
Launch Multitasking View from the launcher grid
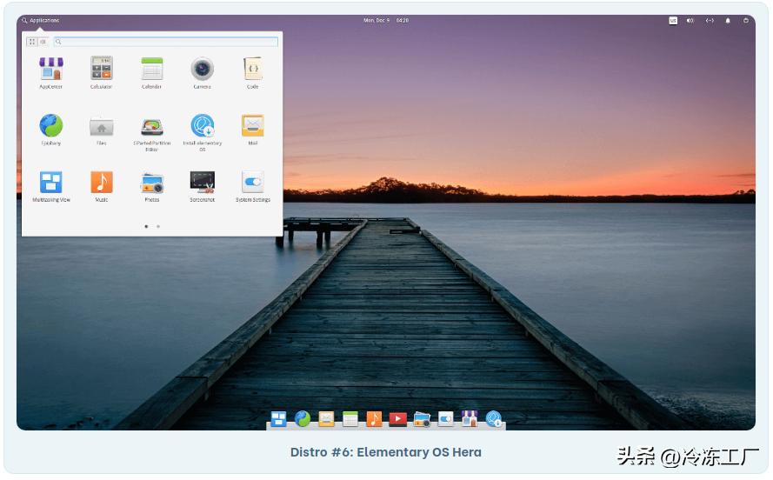tap(51, 186)
